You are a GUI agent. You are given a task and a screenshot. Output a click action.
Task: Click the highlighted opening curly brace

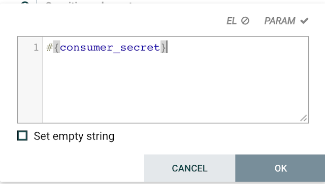(x=56, y=47)
